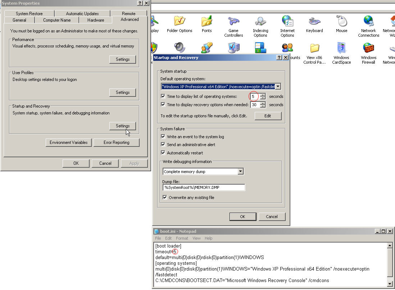This screenshot has height=290, width=395.
Task: Uncheck Automatically restart
Action: pyautogui.click(x=163, y=153)
